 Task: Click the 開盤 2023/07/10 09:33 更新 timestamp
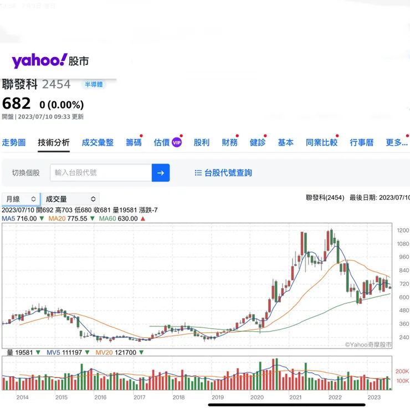[x=43, y=116]
